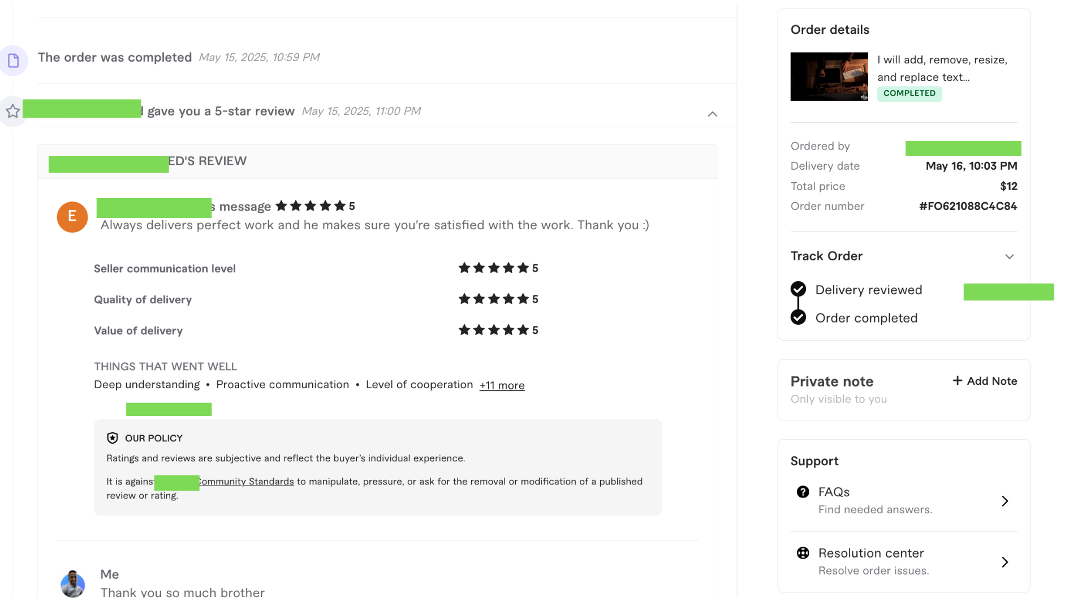Screen dimensions: 1069x601
Task: Click the Delivery reviewed checkmark
Action: tap(798, 289)
